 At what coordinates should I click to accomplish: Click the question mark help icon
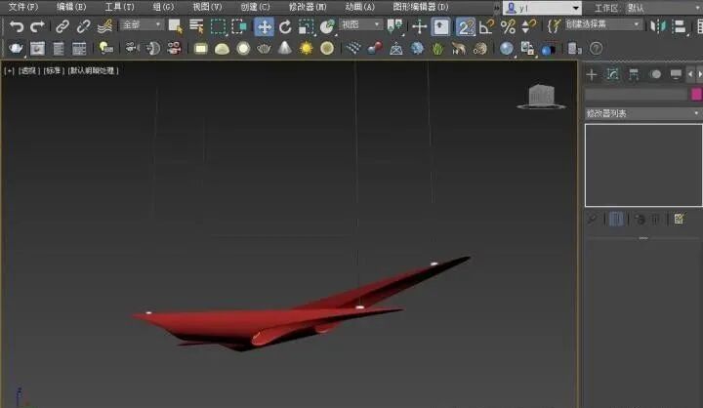(x=596, y=49)
